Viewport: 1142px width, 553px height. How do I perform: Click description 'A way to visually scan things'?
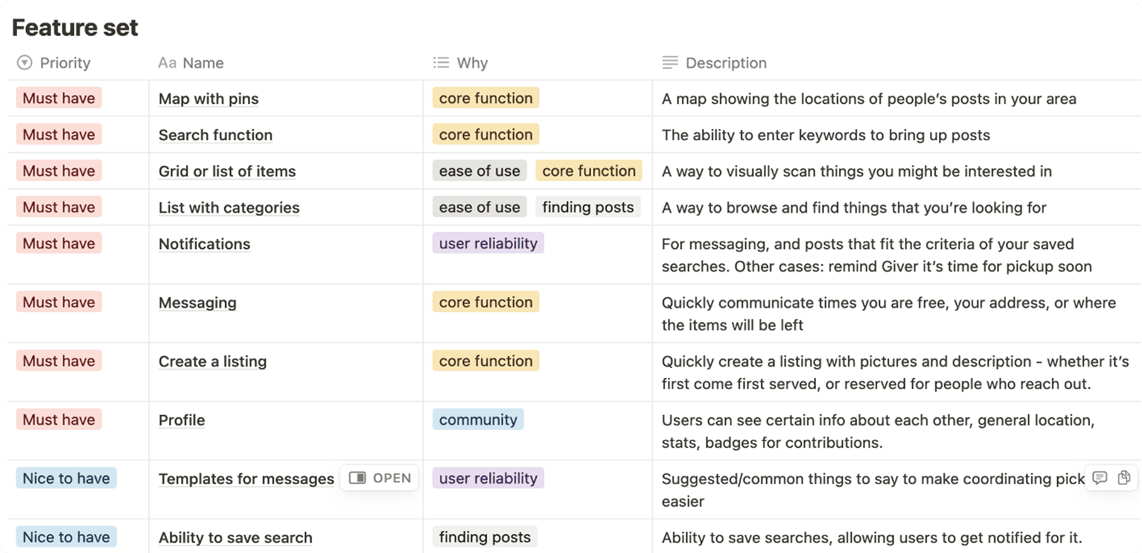point(857,172)
